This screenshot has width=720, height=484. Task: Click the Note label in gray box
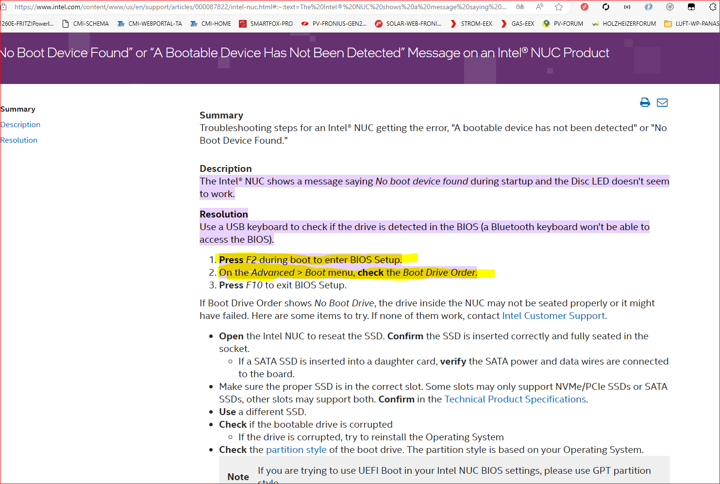click(x=238, y=477)
